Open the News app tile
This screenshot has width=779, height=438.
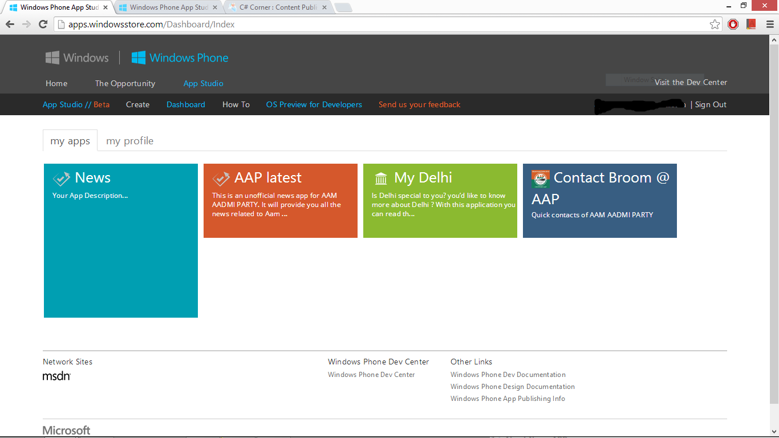click(121, 241)
